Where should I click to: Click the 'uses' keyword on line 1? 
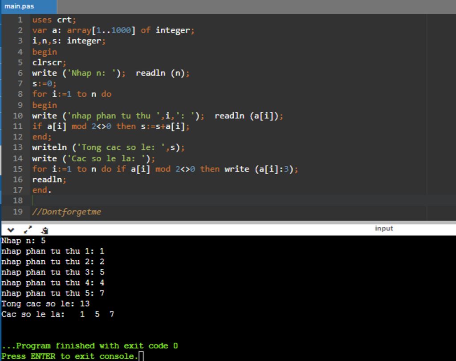(42, 20)
